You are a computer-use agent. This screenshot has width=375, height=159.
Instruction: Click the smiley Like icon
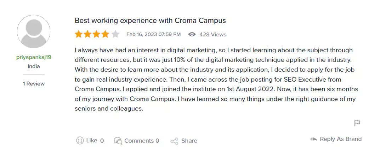click(x=80, y=141)
